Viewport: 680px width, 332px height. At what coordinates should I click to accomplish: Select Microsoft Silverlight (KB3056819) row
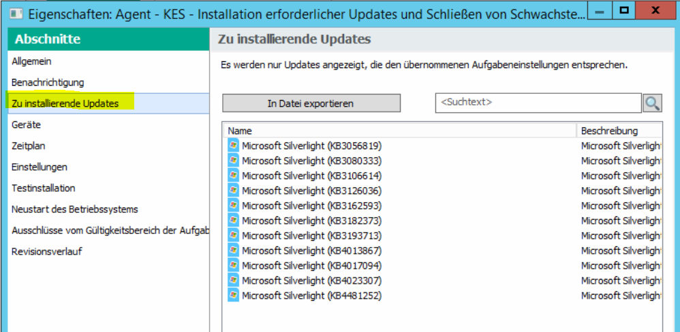tap(443, 146)
